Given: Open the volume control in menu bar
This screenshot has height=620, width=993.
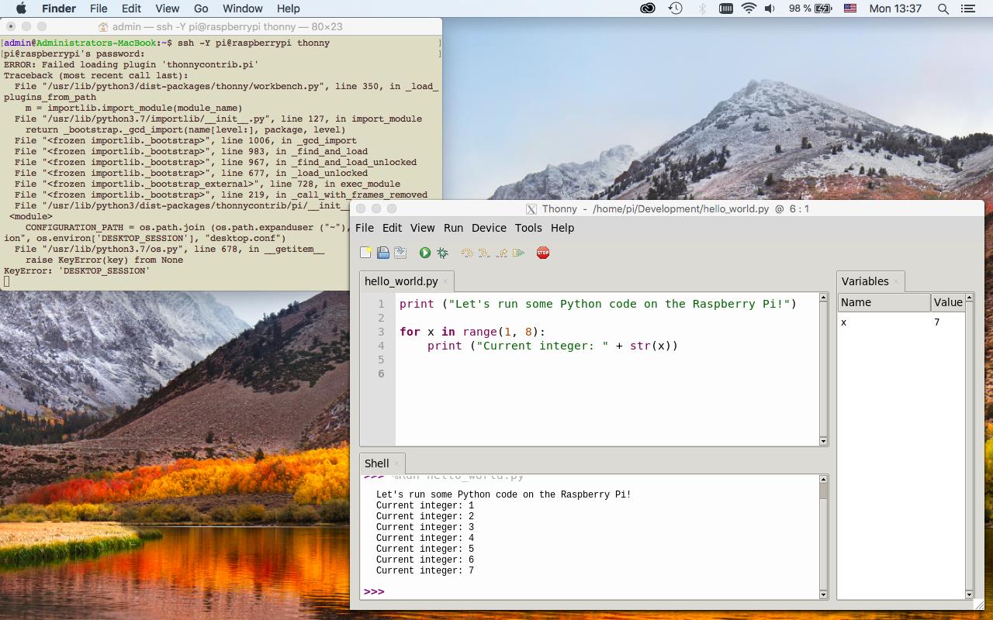Looking at the screenshot, I should [770, 9].
